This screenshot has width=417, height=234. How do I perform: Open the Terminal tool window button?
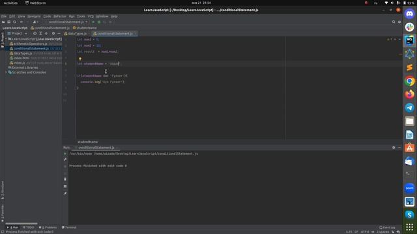point(69,227)
